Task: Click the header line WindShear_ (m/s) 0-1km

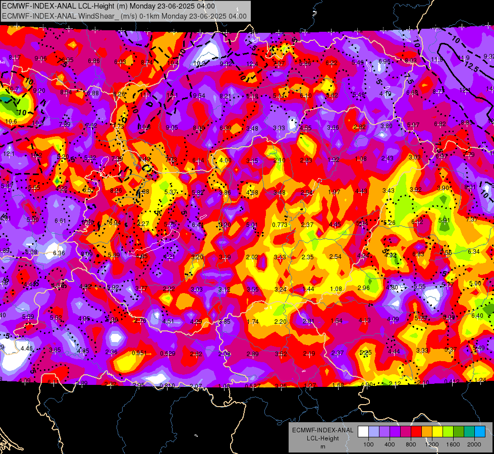Action: pos(124,16)
